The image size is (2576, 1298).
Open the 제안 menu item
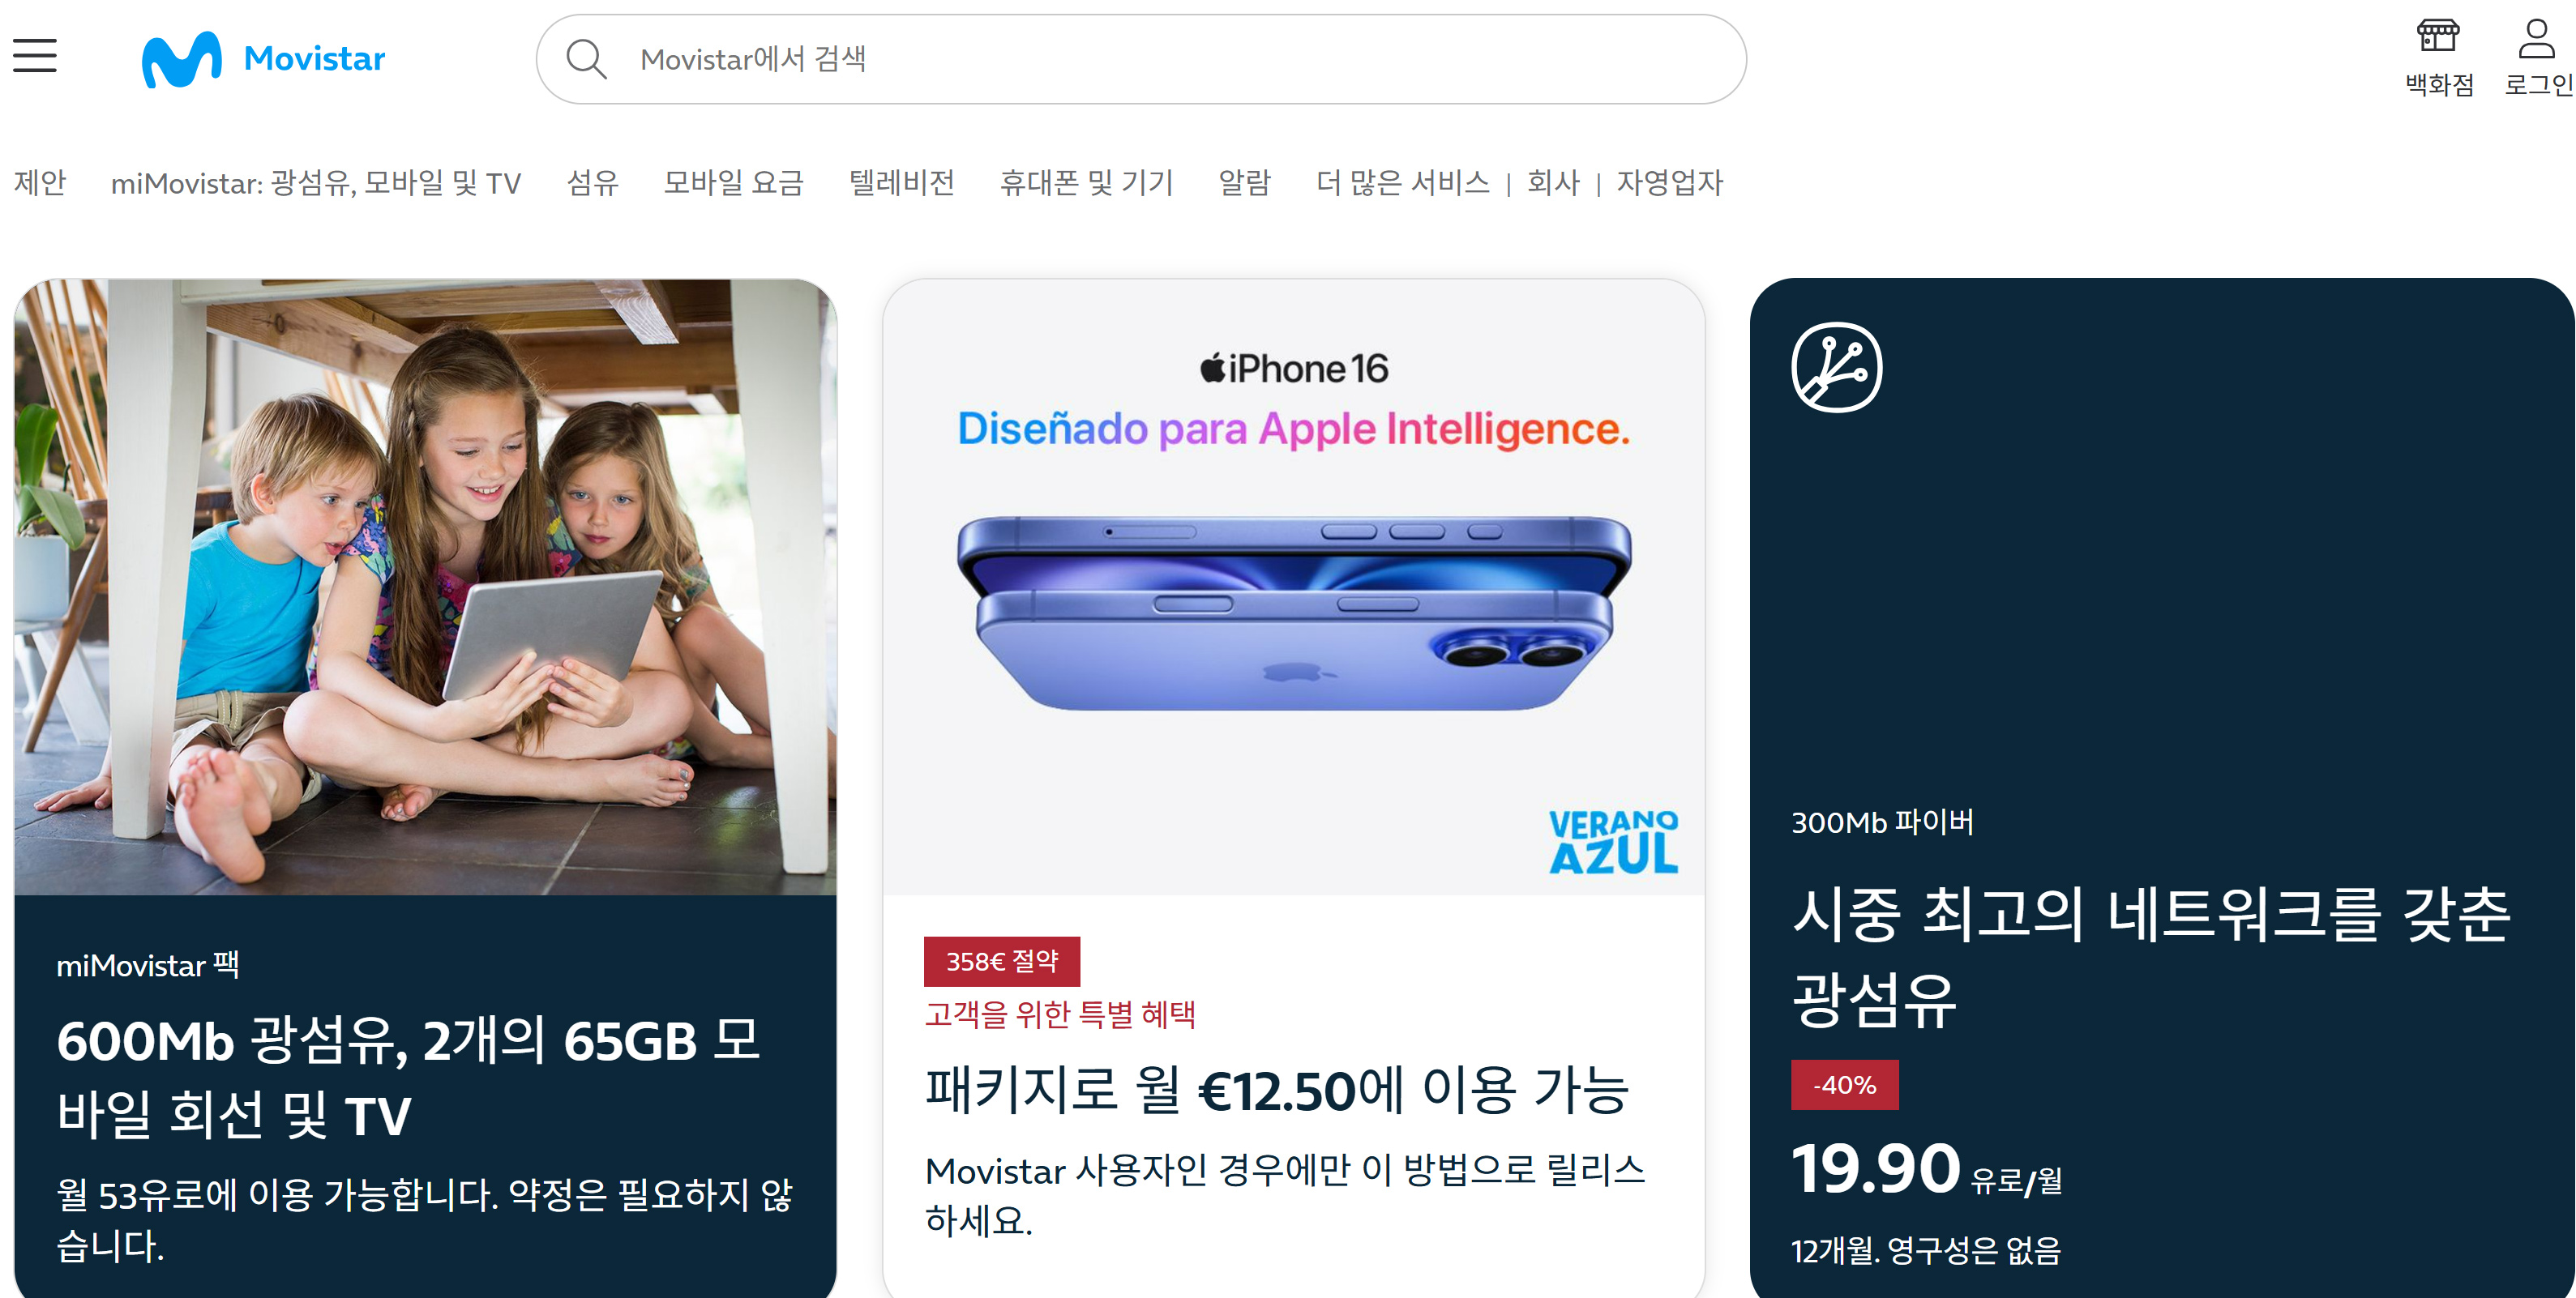[40, 183]
